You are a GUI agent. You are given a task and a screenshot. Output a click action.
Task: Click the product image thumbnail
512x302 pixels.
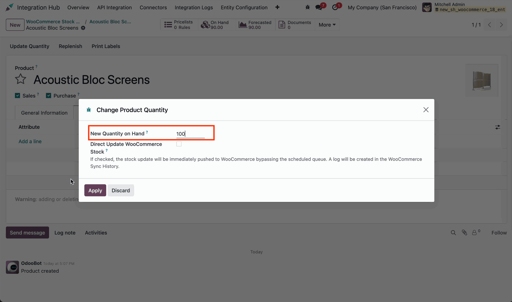click(482, 80)
